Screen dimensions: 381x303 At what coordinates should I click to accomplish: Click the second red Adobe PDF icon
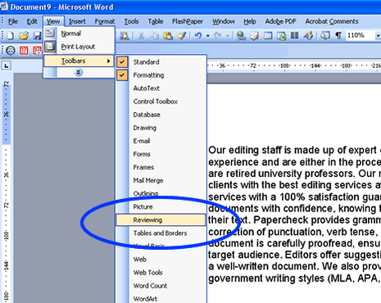click(37, 50)
